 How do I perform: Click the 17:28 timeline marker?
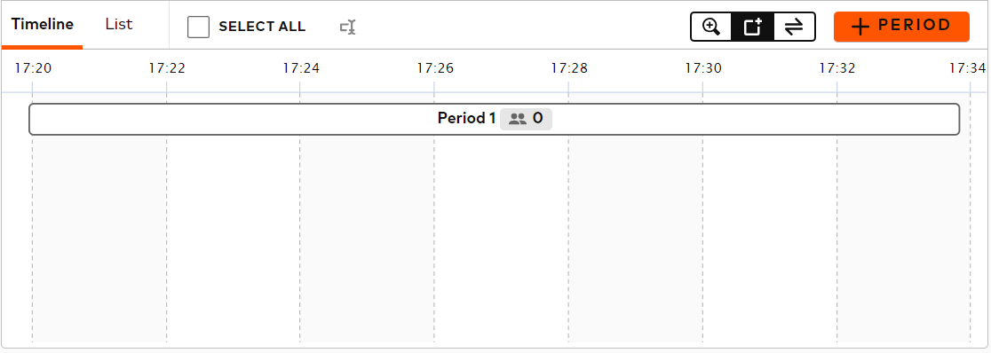(569, 68)
